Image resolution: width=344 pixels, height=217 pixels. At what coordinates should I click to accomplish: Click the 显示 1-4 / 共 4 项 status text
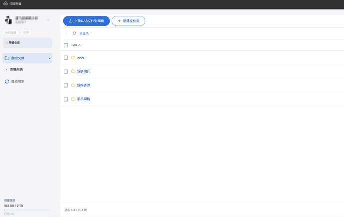(x=76, y=210)
